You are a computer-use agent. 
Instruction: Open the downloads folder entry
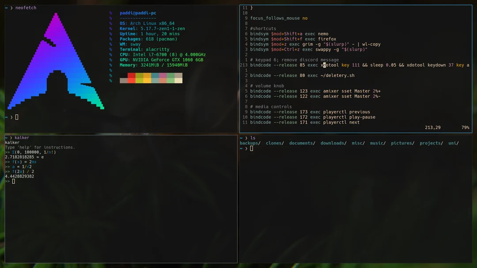[333, 143]
